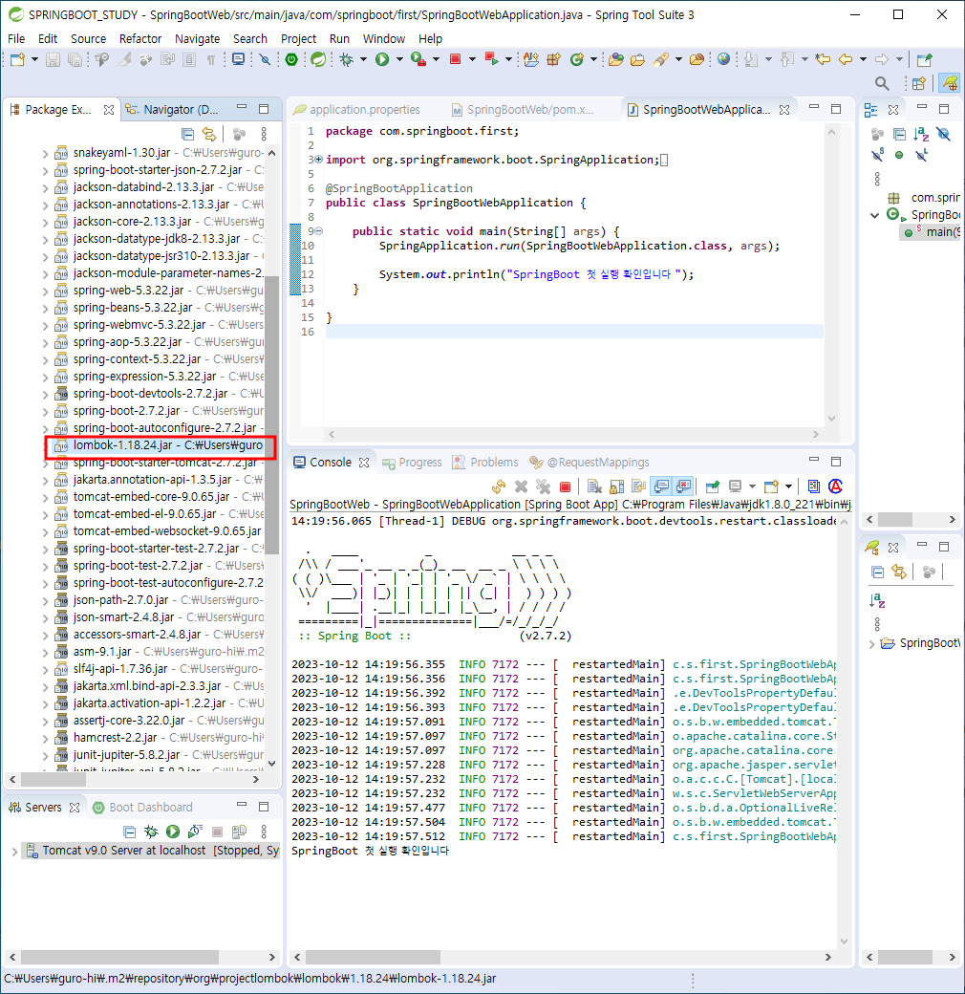Click the Boot Dashboard green power icon
Image resolution: width=965 pixels, height=994 pixels.
tap(291, 59)
